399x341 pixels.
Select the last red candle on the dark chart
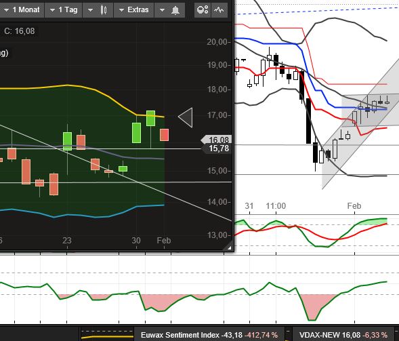(x=164, y=135)
